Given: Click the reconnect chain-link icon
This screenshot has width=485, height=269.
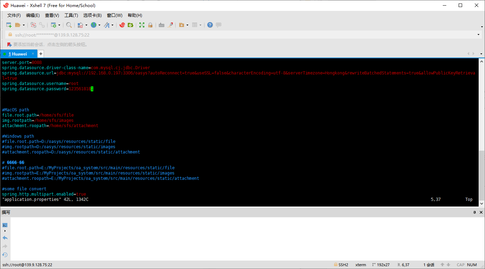Looking at the screenshot, I should coord(42,25).
